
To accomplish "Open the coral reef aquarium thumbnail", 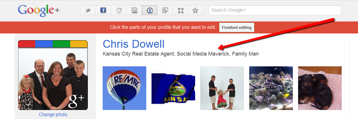I will [271, 88].
